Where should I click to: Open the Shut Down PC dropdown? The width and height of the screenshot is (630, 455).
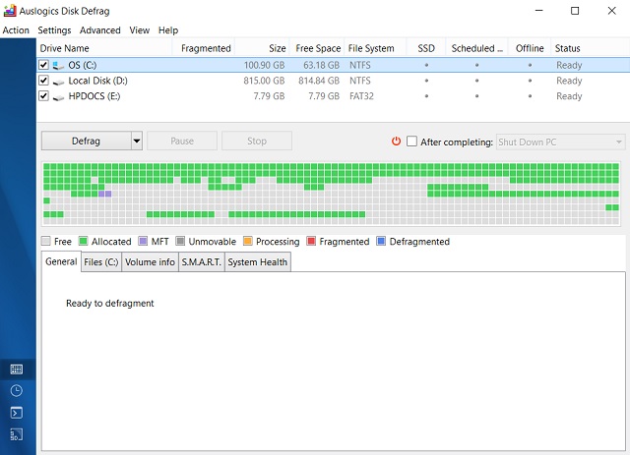561,142
